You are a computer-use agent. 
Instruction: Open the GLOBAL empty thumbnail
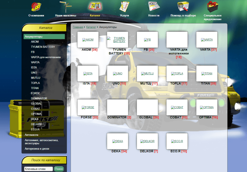[x=147, y=107]
